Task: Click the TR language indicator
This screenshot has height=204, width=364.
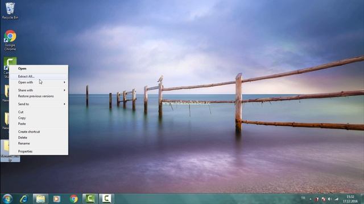Action: tap(303, 198)
